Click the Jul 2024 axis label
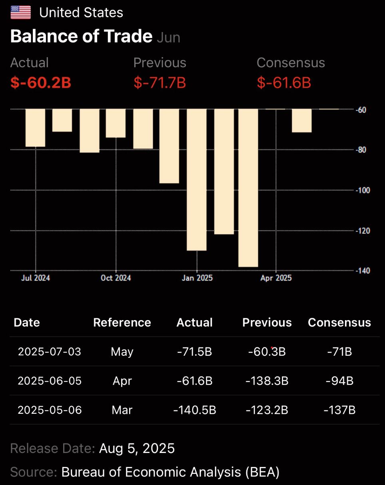 point(35,278)
